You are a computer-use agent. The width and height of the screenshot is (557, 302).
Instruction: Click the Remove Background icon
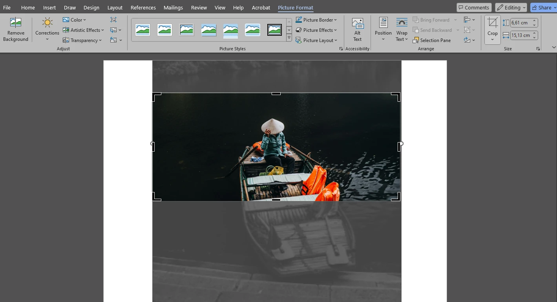coord(16,23)
